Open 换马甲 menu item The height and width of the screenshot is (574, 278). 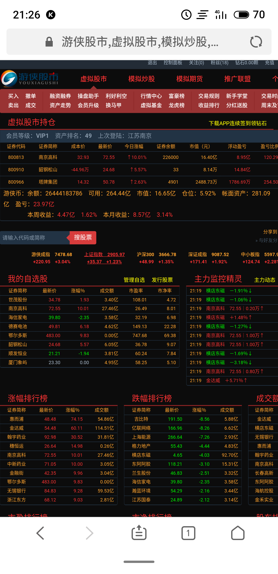coord(114,105)
